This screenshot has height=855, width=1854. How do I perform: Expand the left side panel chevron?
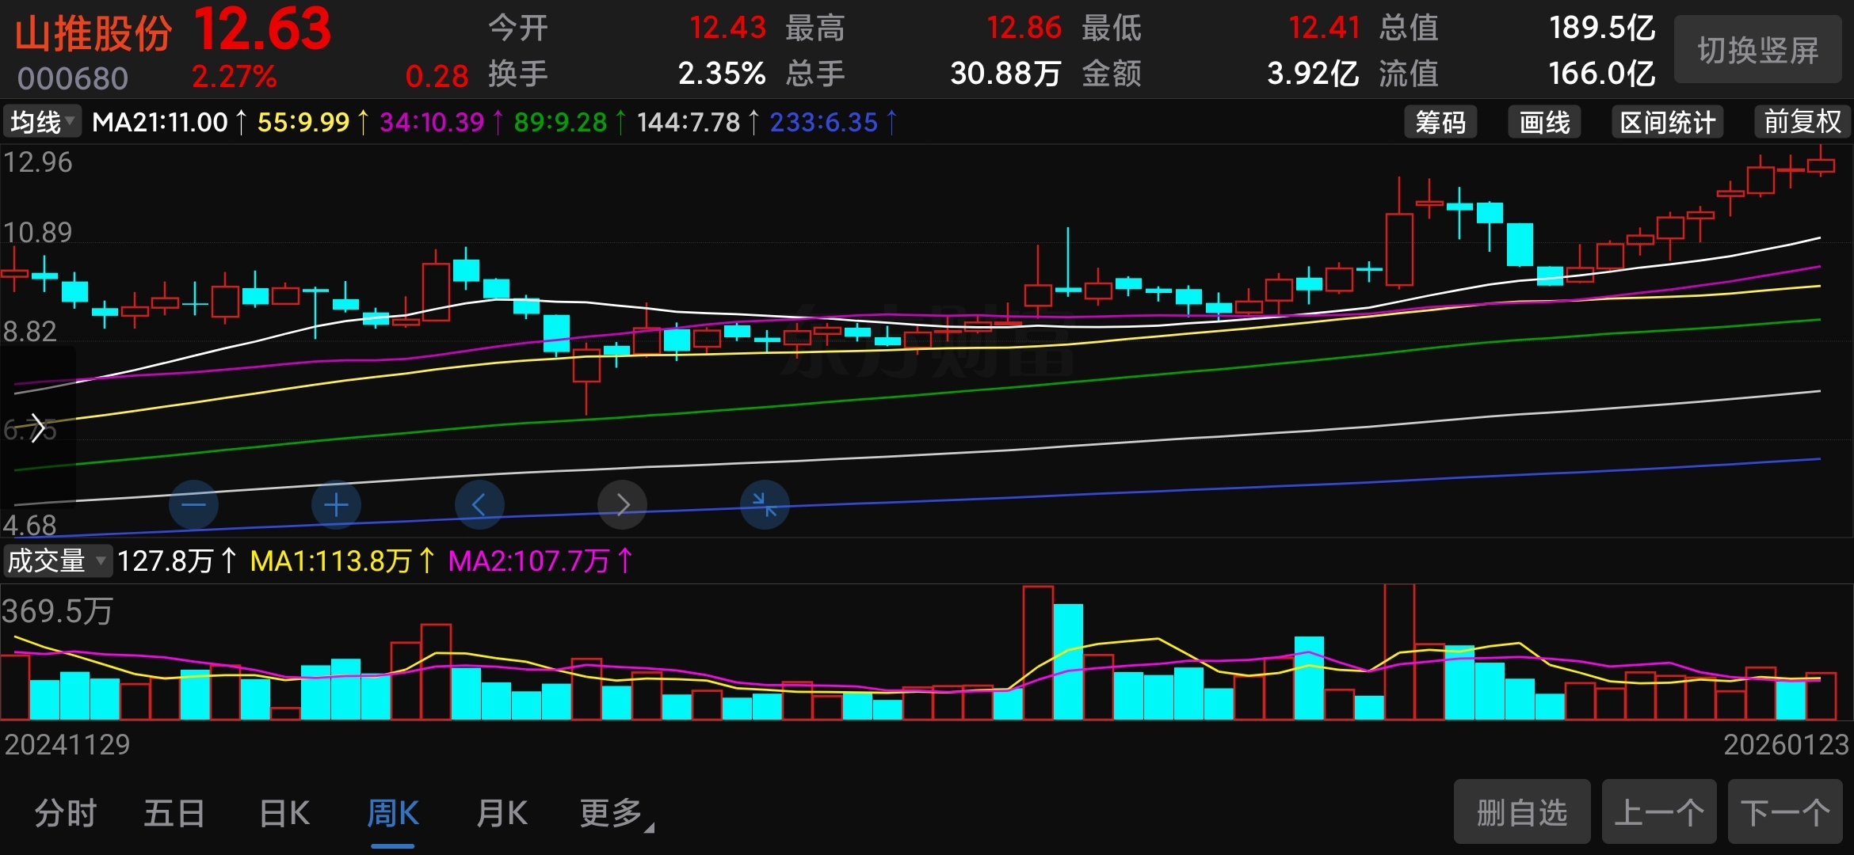(36, 427)
